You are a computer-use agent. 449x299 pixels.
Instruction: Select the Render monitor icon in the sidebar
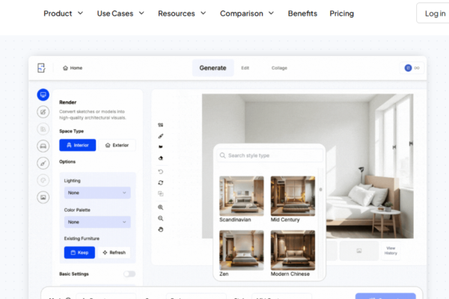tap(43, 95)
